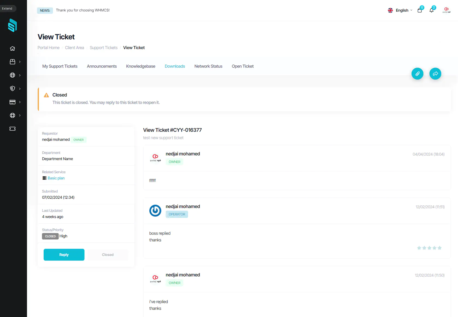This screenshot has height=317, width=458.
Task: View the Network Status tab
Action: point(208,66)
